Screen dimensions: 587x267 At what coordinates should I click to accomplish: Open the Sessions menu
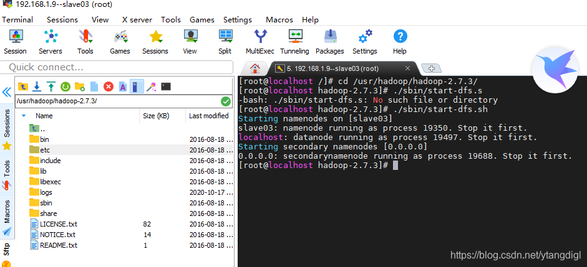[62, 20]
